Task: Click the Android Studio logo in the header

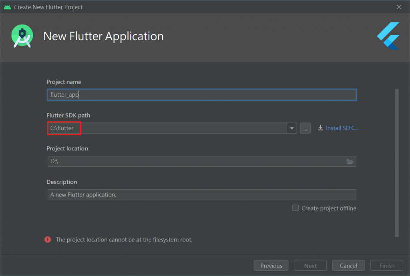Action: tap(22, 36)
